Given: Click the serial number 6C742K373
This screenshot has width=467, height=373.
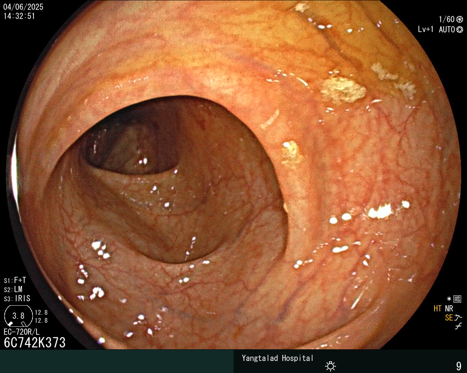Looking at the screenshot, I should [35, 342].
